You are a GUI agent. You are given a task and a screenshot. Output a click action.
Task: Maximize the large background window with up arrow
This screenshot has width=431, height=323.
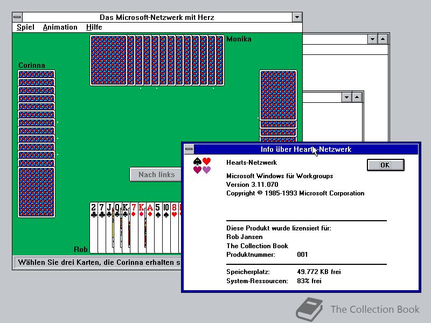383,39
